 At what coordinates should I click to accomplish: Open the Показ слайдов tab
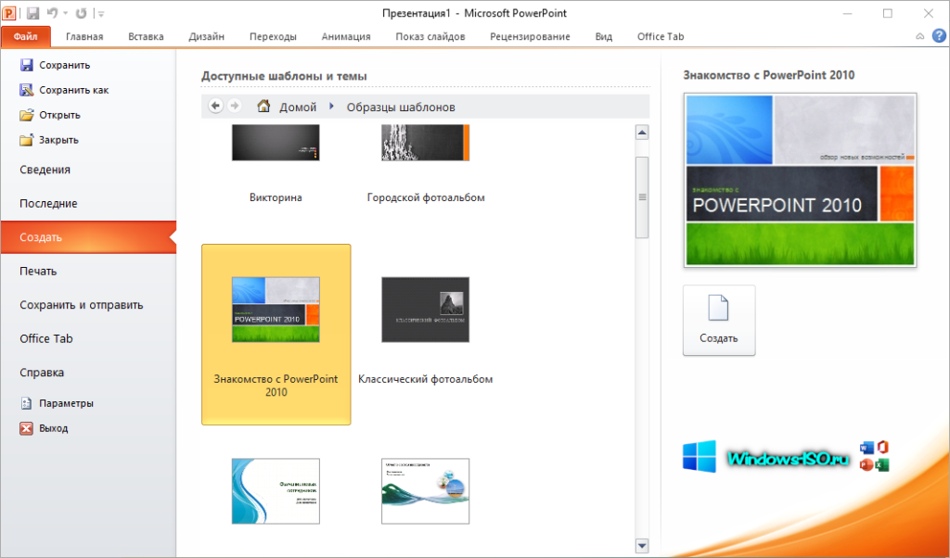point(430,36)
